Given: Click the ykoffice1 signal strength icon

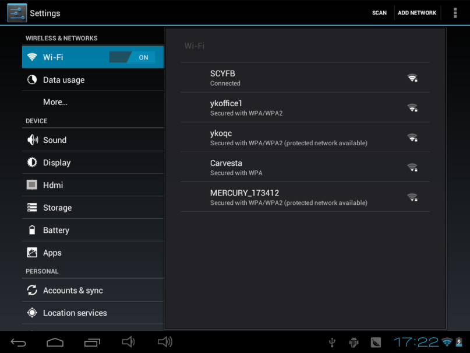Looking at the screenshot, I should click(x=412, y=107).
